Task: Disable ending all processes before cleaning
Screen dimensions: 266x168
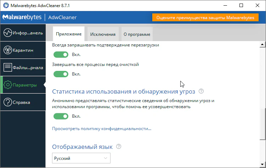Action: coord(61,74)
